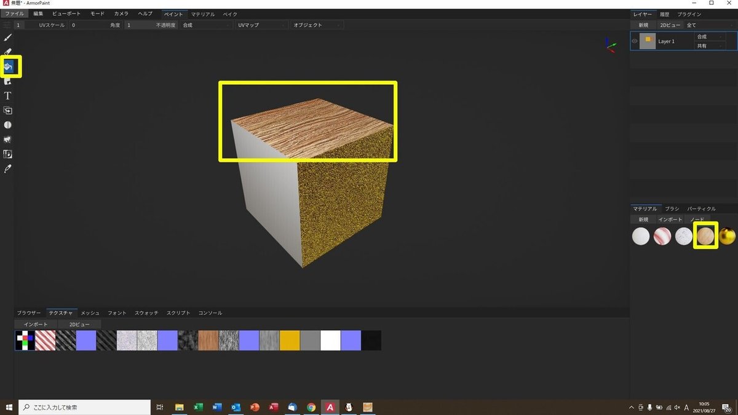This screenshot has width=738, height=415.
Task: Open the Windows Start menu
Action: pos(9,407)
